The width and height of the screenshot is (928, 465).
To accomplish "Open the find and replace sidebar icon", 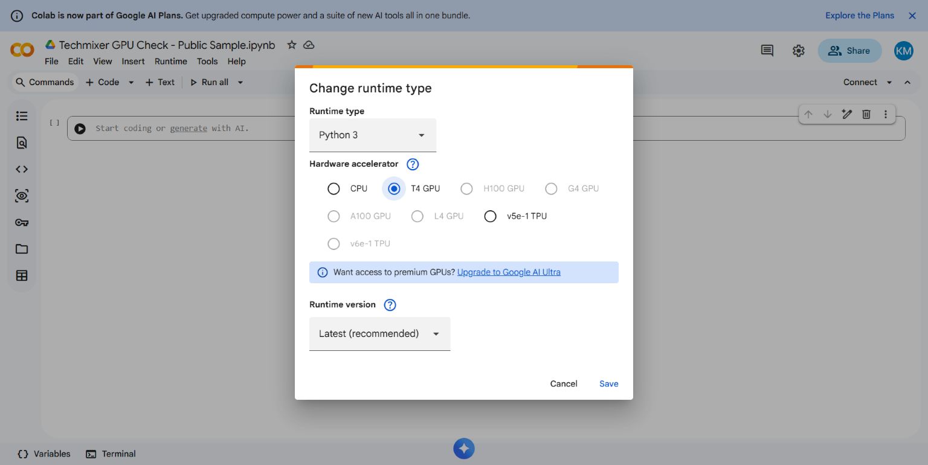I will (22, 143).
